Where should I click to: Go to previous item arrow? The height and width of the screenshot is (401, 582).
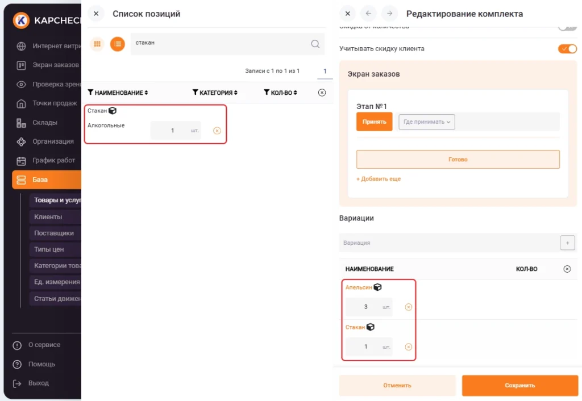point(368,14)
